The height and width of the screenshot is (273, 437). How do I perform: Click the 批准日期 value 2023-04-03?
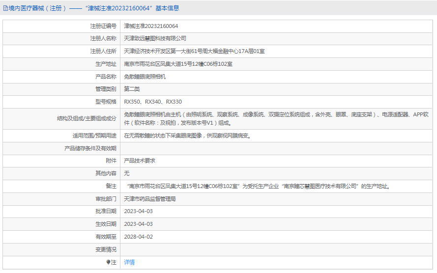click(x=138, y=211)
